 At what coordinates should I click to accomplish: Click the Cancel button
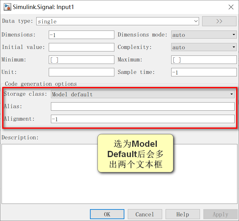(x=145, y=214)
